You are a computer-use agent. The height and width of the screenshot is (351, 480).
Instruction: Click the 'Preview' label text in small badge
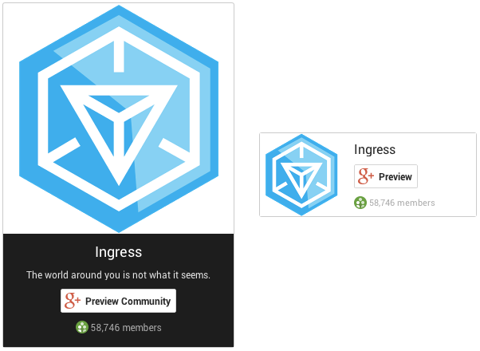(395, 177)
